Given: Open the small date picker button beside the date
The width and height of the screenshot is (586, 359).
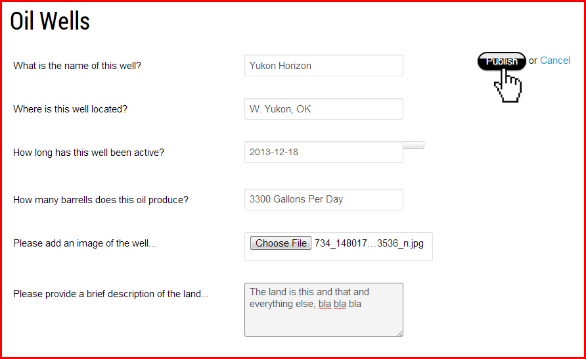Looking at the screenshot, I should tap(413, 145).
